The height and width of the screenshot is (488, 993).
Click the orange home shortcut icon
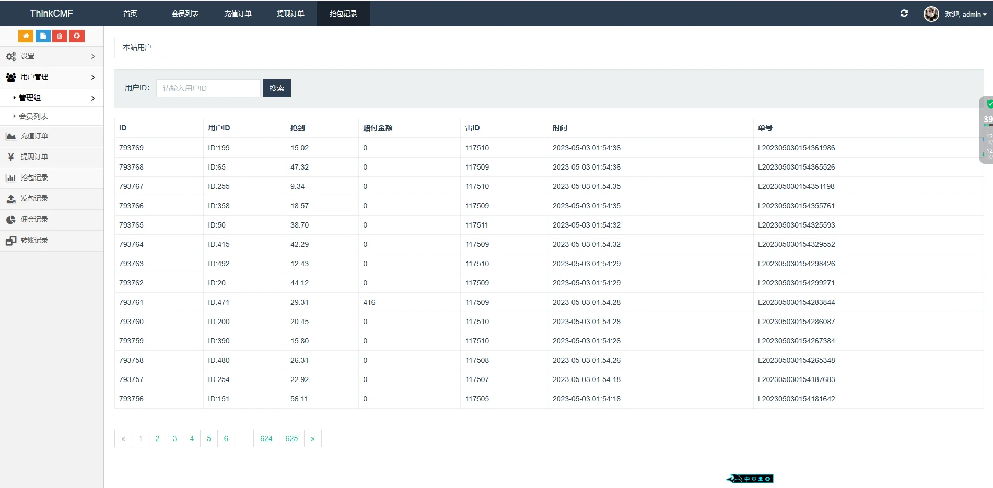(26, 35)
